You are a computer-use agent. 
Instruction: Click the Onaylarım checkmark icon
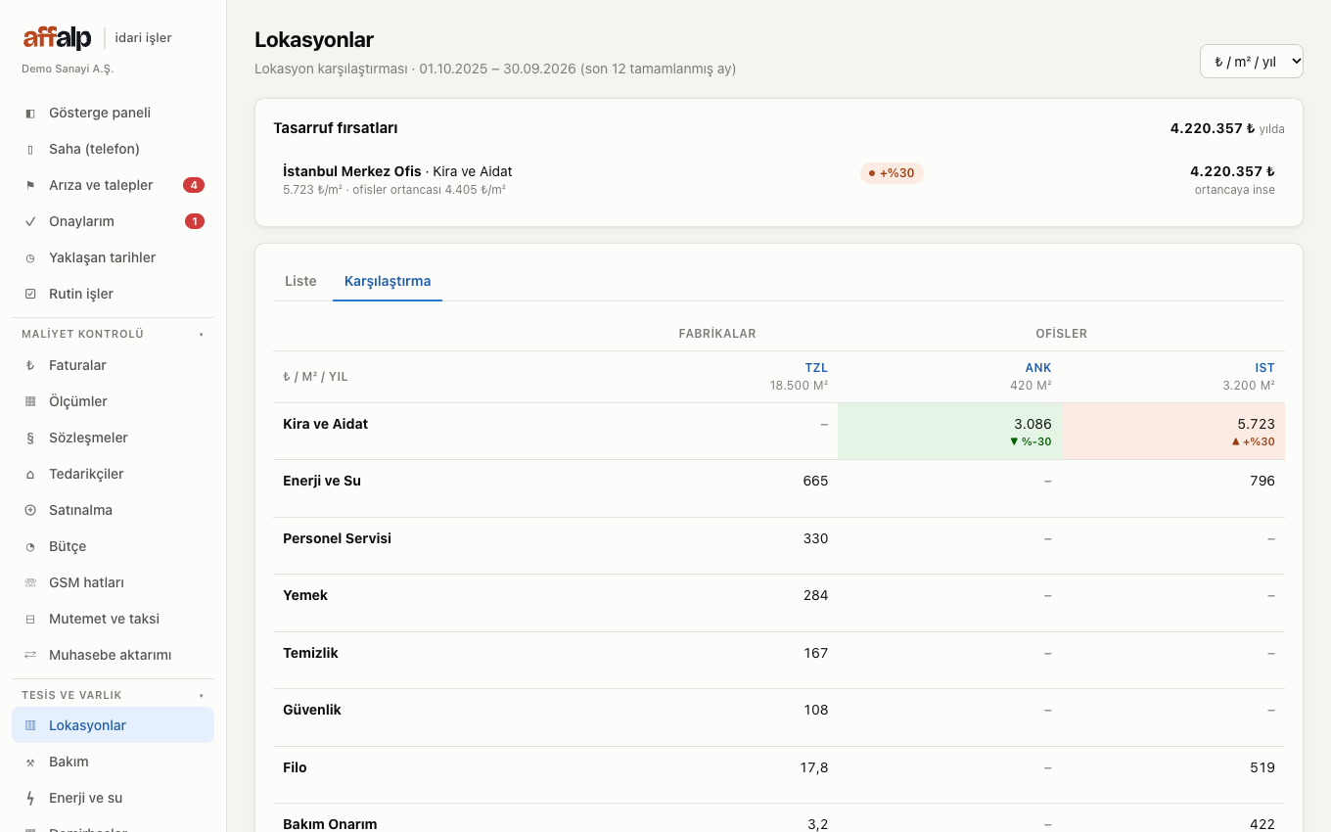pyautogui.click(x=30, y=222)
